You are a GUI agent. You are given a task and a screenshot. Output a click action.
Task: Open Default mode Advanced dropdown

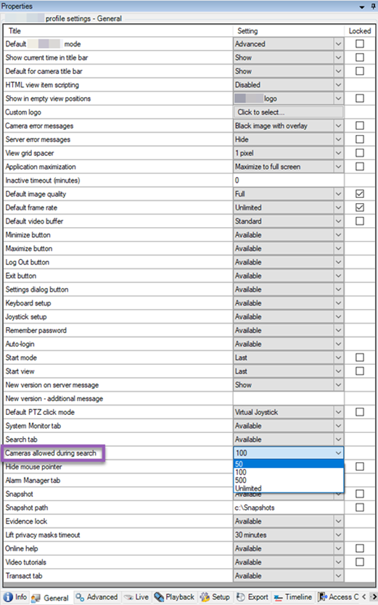click(x=338, y=44)
